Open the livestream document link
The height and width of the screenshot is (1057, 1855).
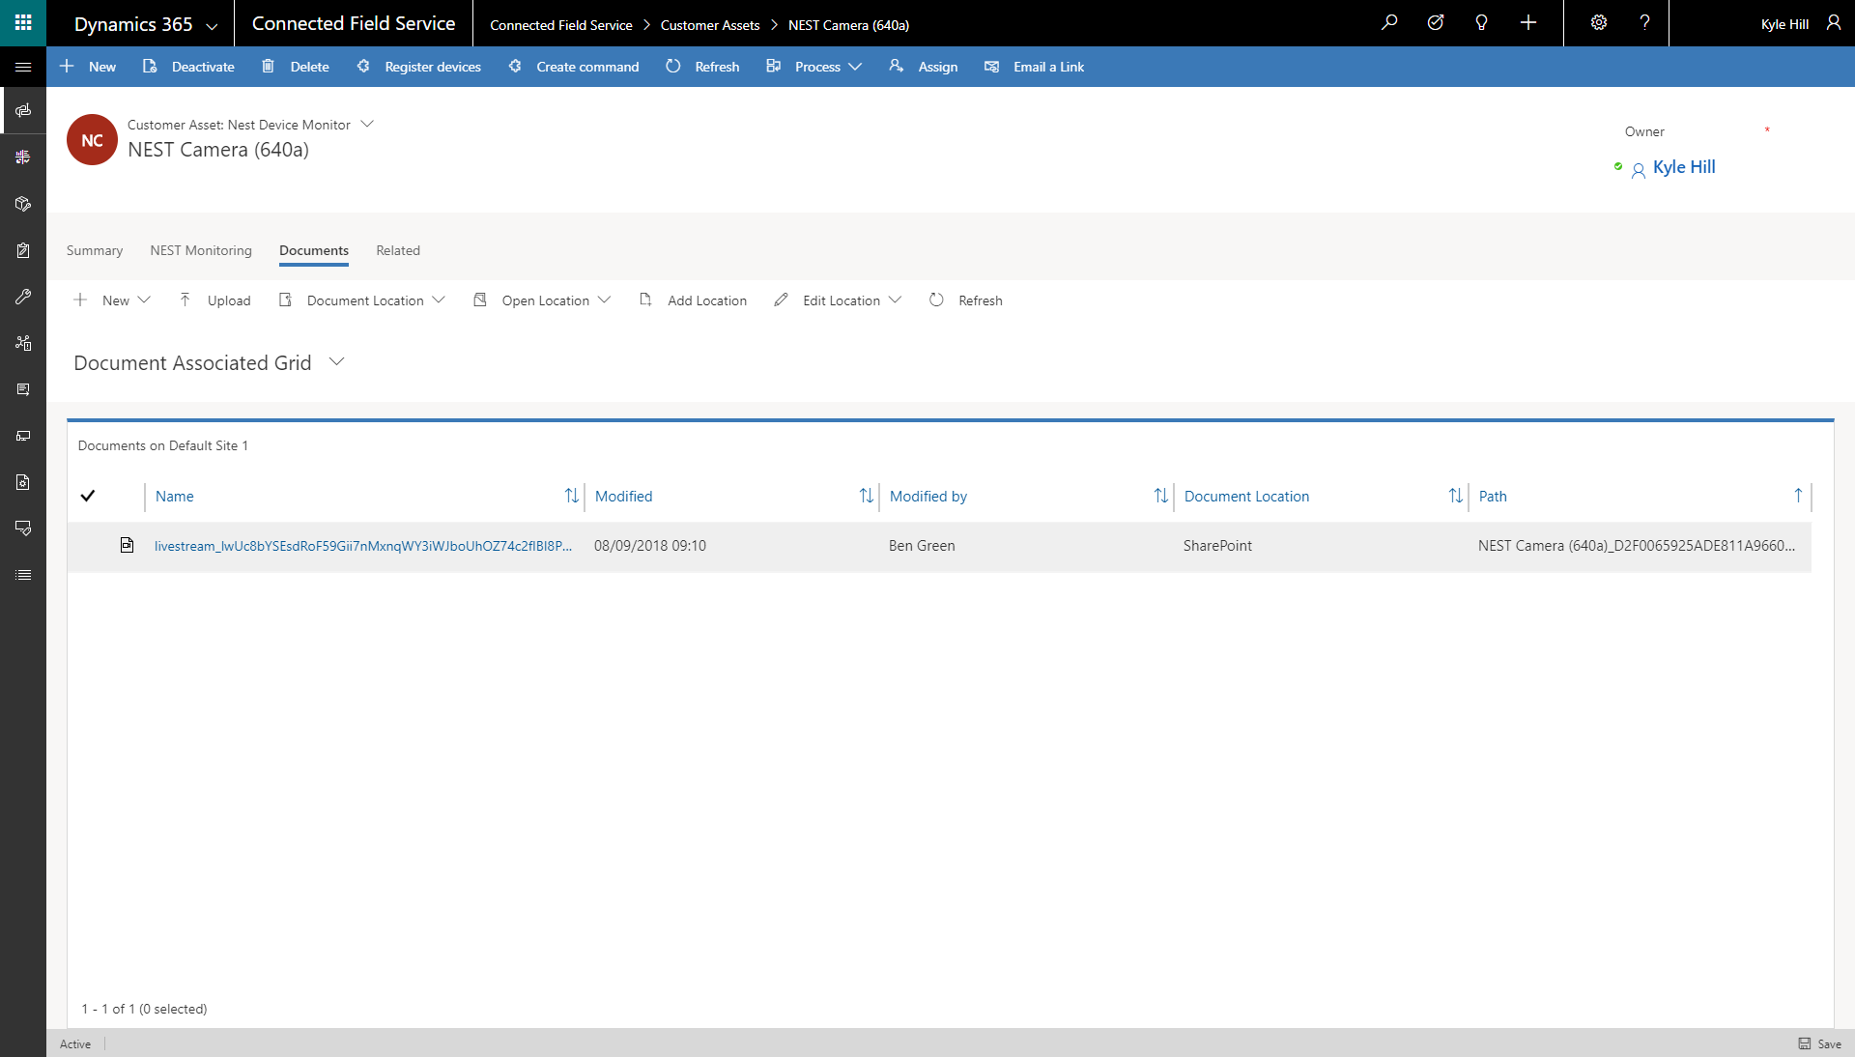tap(363, 546)
